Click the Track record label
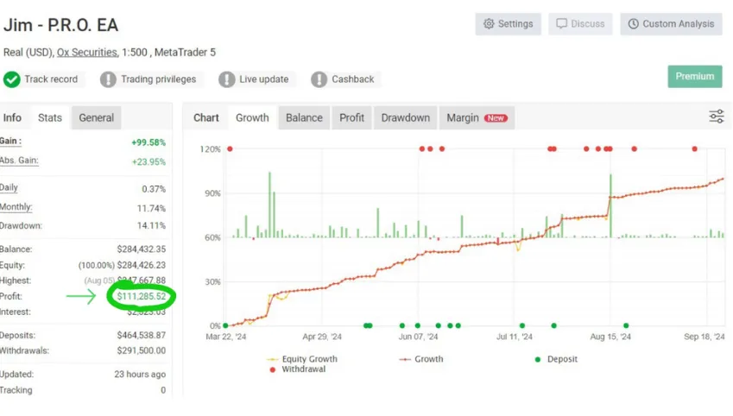Viewport: 733px width, 416px height. click(x=52, y=79)
